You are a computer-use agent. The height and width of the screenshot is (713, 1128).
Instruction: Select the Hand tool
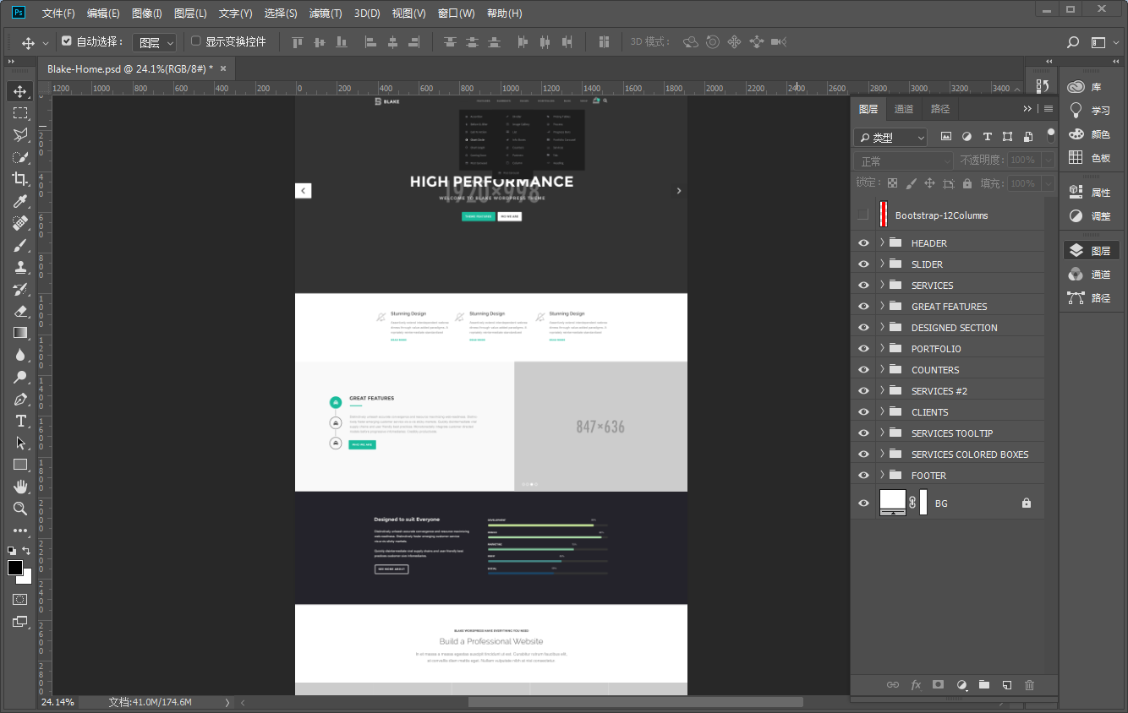click(20, 487)
